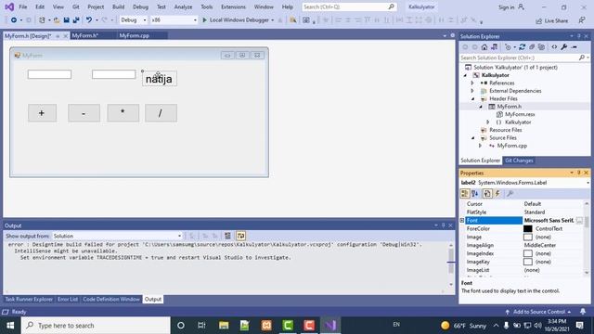Click the Save All icon
Image resolution: width=594 pixels, height=334 pixels.
click(76, 20)
